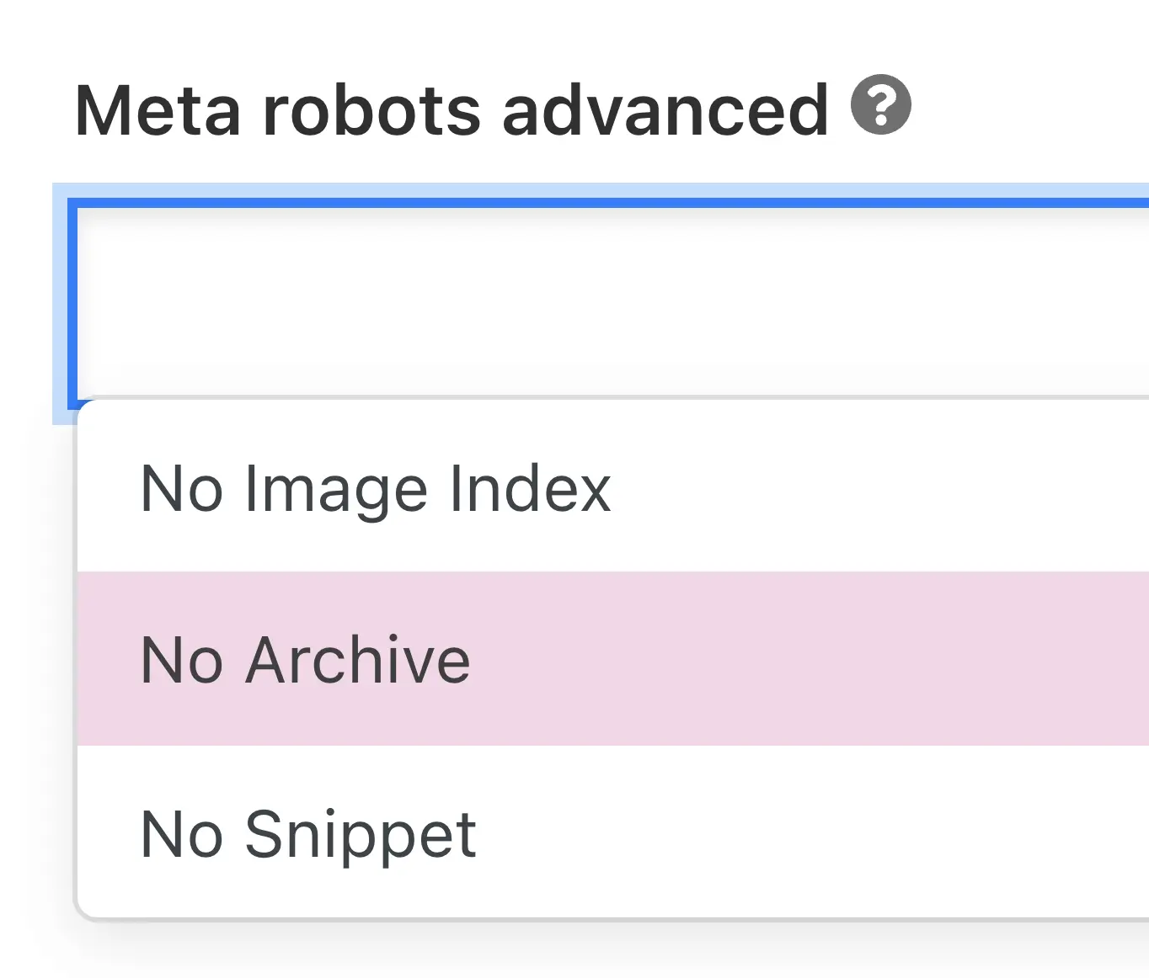Click inside the blue-outlined text field

(x=590, y=295)
